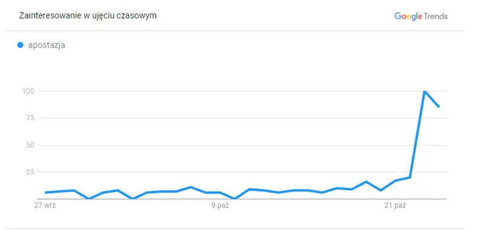
Task: Click the colorful Google wordmark logo
Action: [408, 16]
